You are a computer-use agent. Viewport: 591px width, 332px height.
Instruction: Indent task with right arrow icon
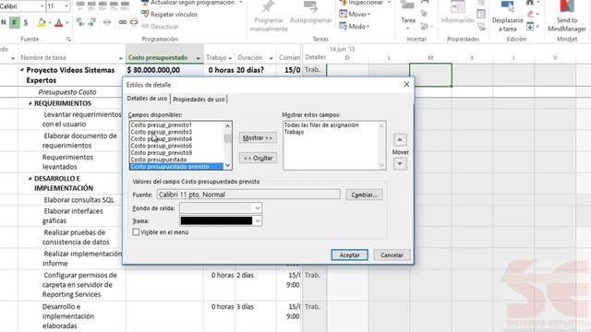point(92,22)
